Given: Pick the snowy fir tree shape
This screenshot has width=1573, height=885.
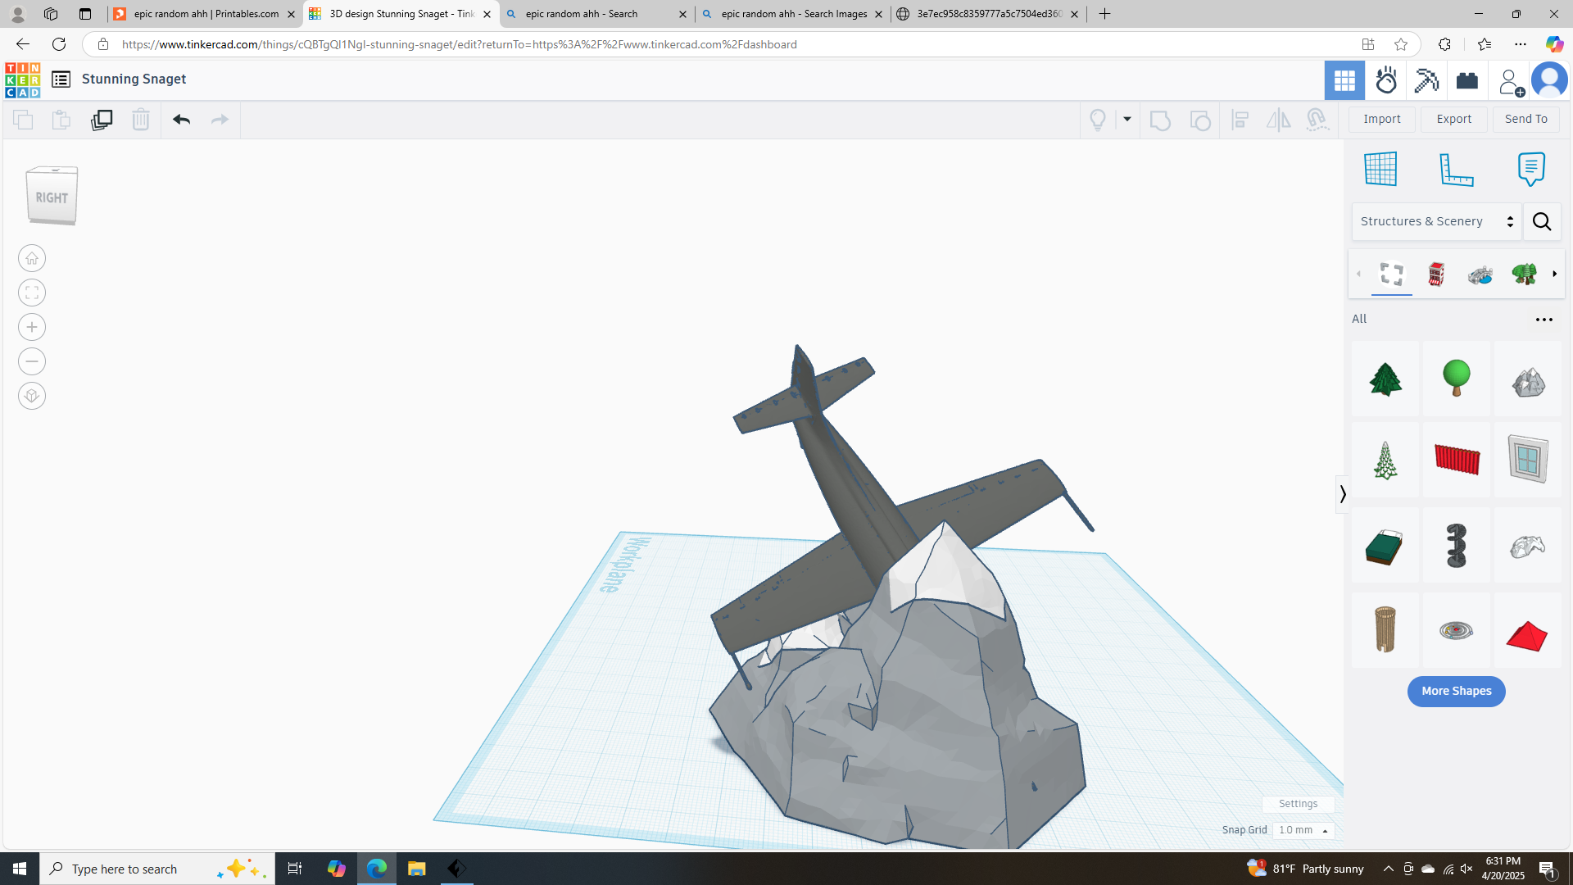Looking at the screenshot, I should pos(1385,460).
